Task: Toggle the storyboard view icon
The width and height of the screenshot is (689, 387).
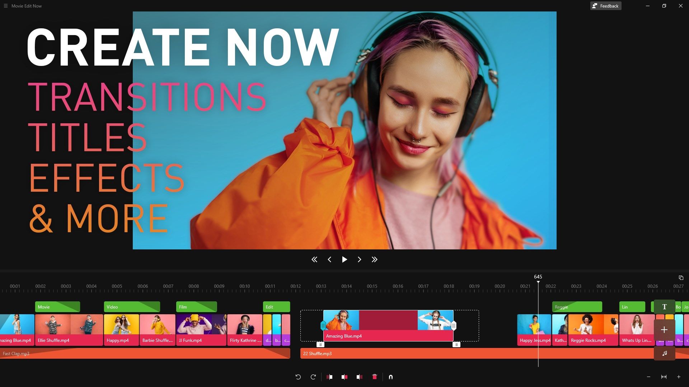Action: 681,277
